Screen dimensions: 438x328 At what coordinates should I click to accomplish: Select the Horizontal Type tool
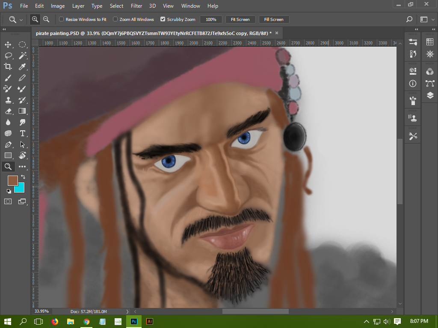tap(22, 133)
